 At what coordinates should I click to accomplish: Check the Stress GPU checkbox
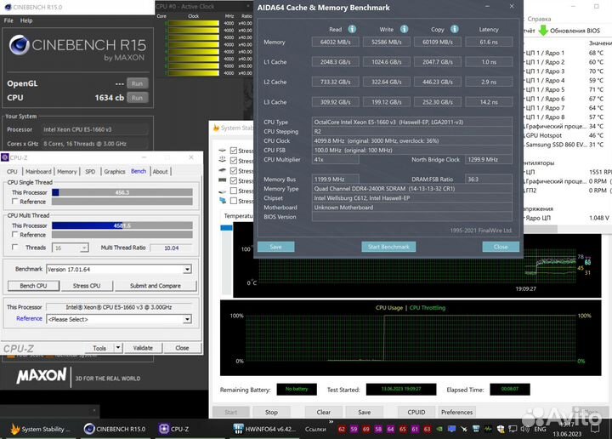coord(234,201)
